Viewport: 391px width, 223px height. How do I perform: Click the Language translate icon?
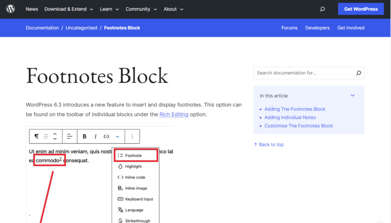(121, 210)
